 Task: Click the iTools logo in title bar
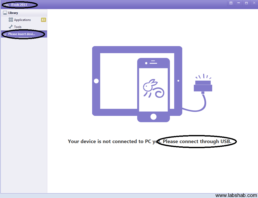click(x=6, y=5)
